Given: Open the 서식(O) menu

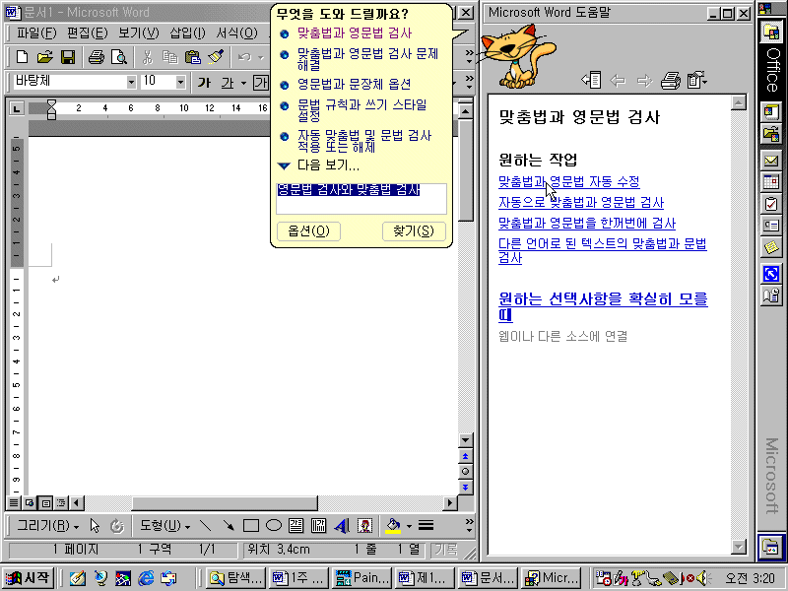Looking at the screenshot, I should (236, 33).
